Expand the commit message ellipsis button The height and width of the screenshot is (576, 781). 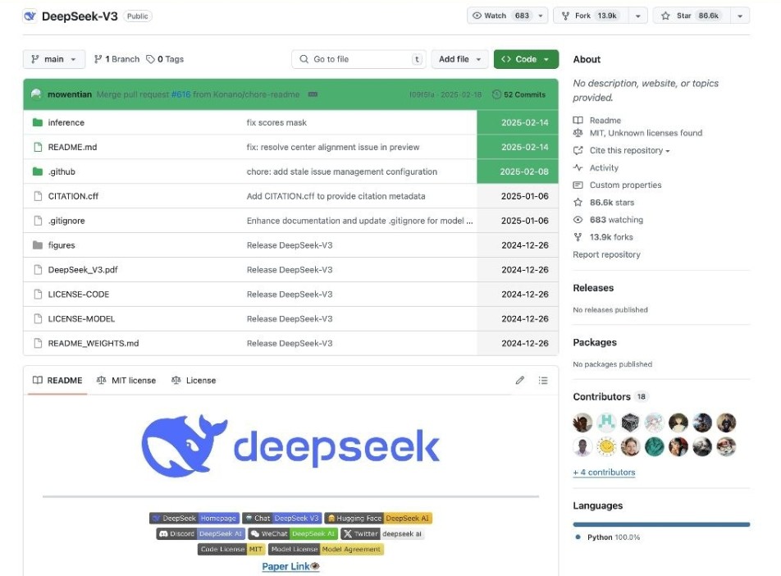(313, 94)
